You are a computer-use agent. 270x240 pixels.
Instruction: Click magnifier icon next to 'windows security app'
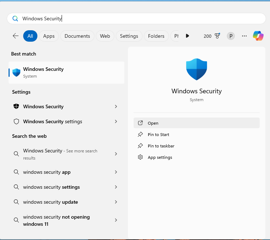(x=16, y=172)
